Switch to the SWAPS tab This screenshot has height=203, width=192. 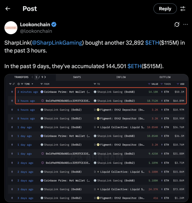[x=77, y=77]
